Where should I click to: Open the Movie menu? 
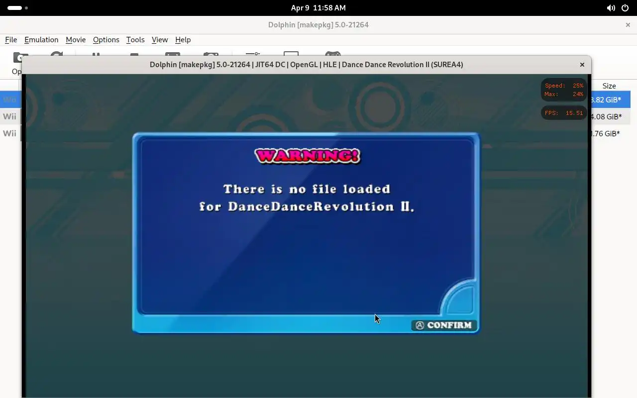[76, 40]
